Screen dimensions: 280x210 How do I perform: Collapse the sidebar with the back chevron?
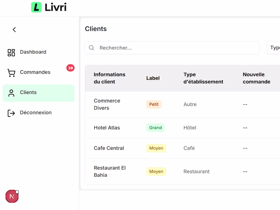pyautogui.click(x=14, y=30)
